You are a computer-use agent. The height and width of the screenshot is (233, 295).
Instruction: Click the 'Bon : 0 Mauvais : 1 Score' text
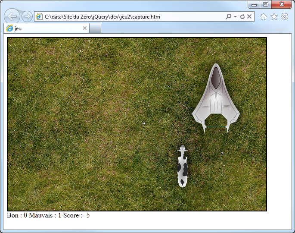(x=48, y=215)
